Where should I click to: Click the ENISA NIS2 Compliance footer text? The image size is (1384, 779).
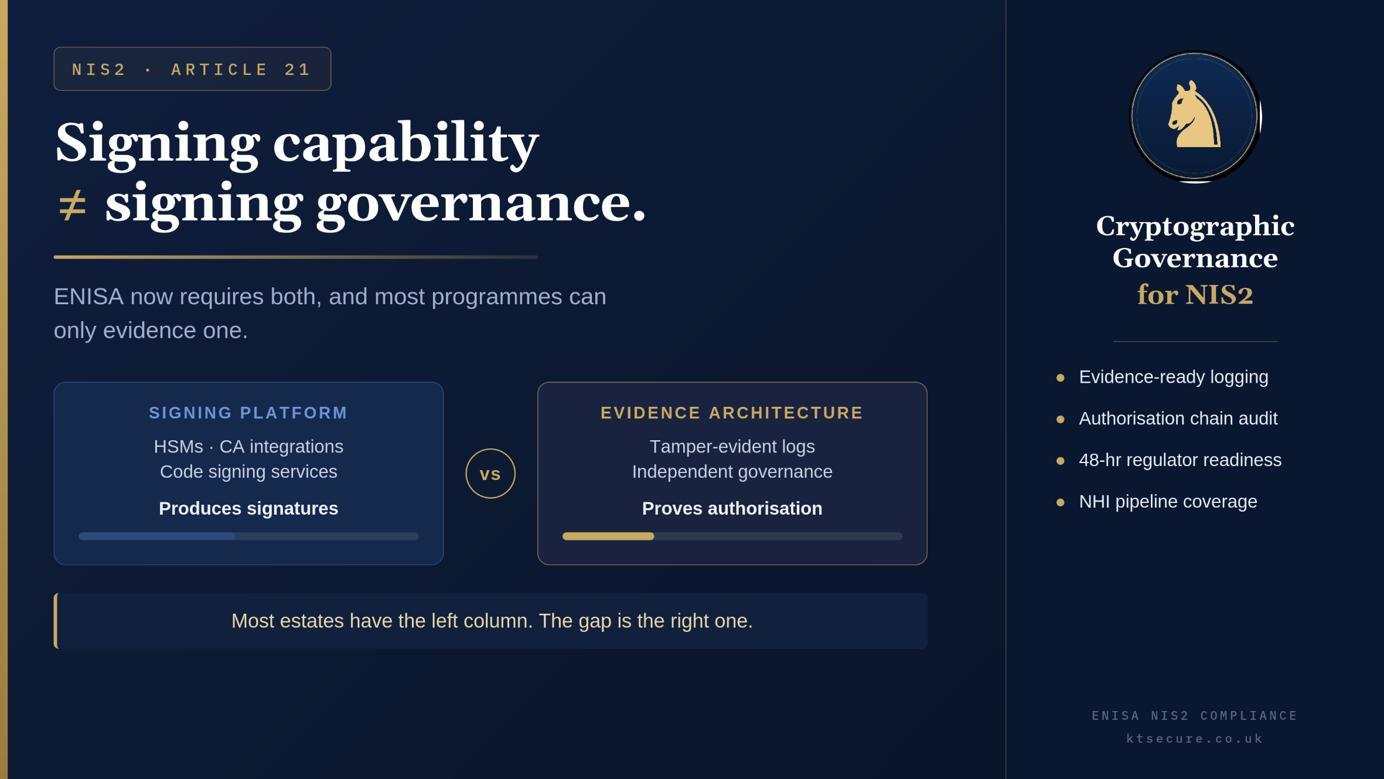click(1195, 716)
